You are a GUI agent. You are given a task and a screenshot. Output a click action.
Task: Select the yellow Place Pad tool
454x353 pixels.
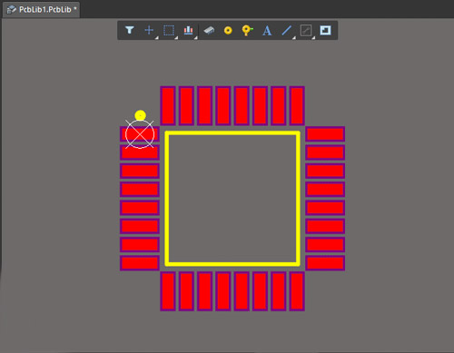[x=228, y=30]
